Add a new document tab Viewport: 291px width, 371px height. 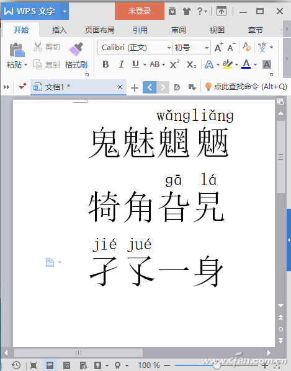tap(135, 88)
